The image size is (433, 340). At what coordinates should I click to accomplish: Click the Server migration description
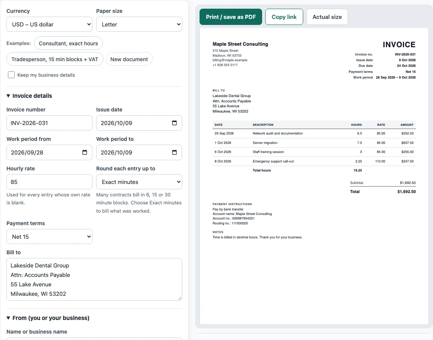tap(265, 143)
